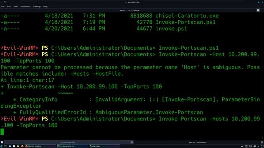
Task: Click 'invoke.ps1' file name
Action: click(171, 28)
